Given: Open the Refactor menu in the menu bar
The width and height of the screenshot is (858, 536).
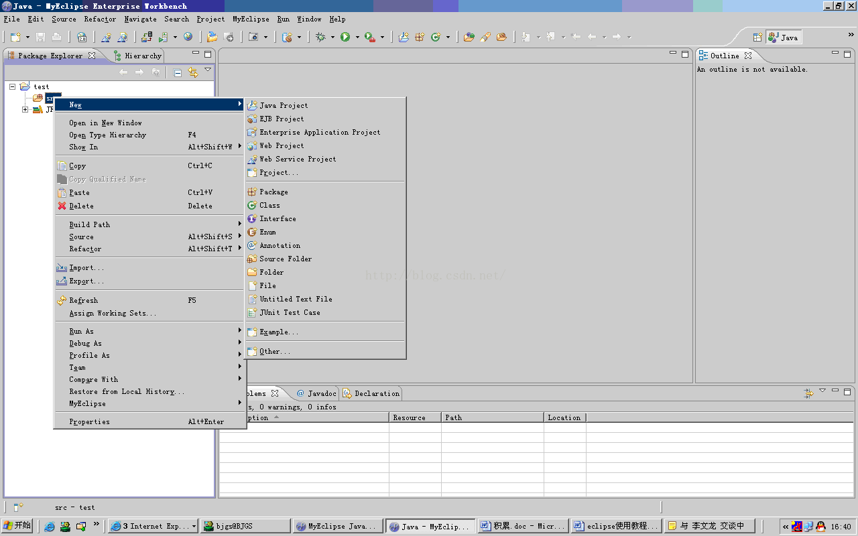Looking at the screenshot, I should 100,19.
